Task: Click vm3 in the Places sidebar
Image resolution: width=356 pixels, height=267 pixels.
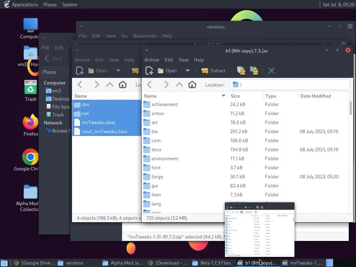Action: pyautogui.click(x=54, y=91)
